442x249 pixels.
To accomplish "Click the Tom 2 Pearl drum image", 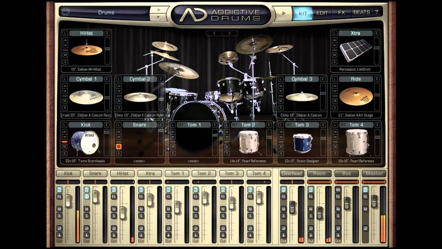I will [249, 142].
